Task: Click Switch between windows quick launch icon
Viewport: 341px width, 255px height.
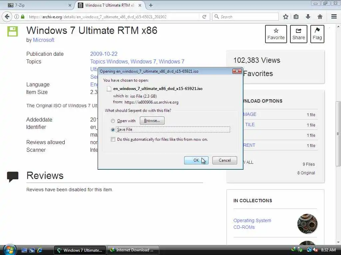Action: coord(32,250)
